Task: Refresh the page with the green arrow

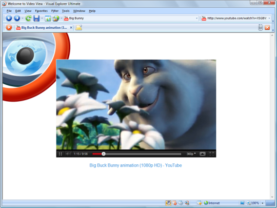Action: pos(28,18)
